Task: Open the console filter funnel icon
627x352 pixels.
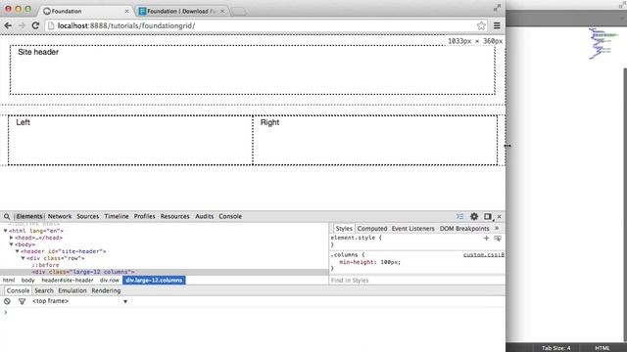Action: (22, 301)
